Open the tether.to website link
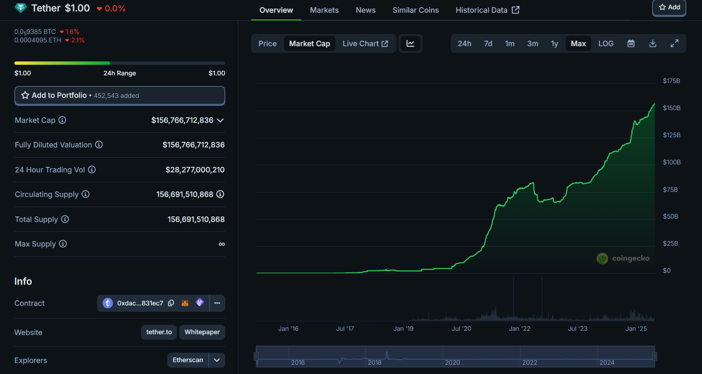Image resolution: width=702 pixels, height=374 pixels. click(159, 332)
